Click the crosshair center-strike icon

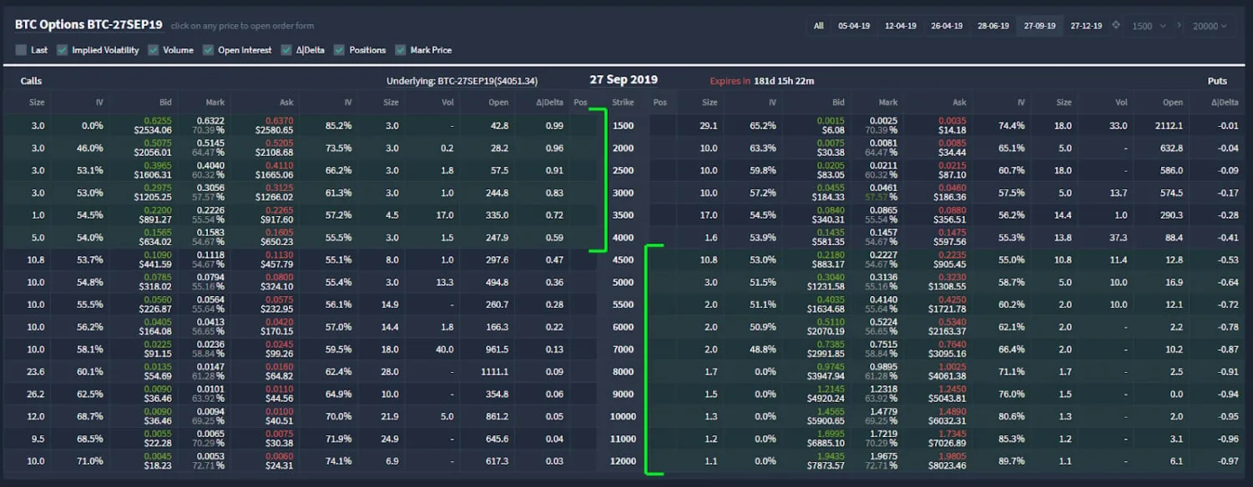1116,26
